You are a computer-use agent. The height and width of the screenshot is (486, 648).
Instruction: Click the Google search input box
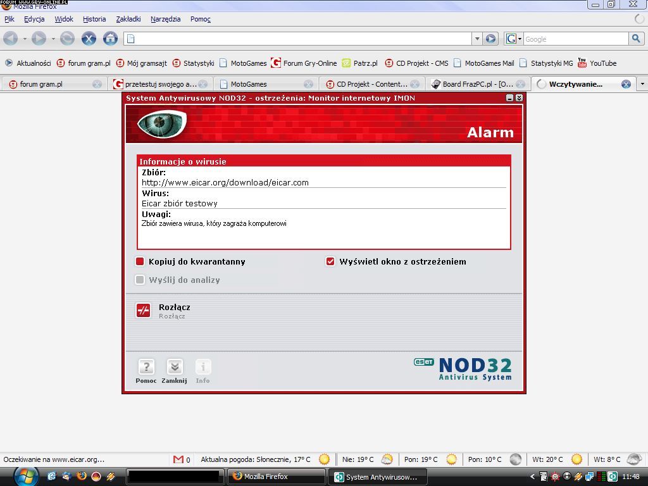[x=576, y=39]
